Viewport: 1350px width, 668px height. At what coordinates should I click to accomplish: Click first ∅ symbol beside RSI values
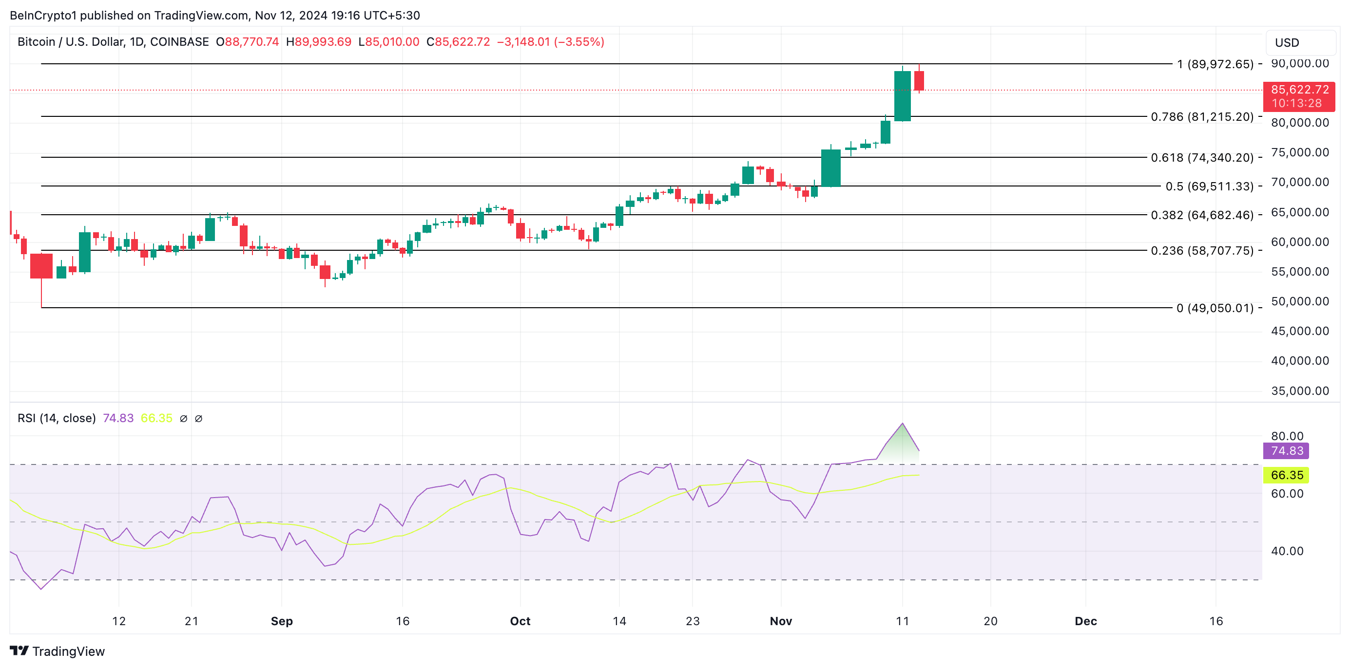coord(183,418)
